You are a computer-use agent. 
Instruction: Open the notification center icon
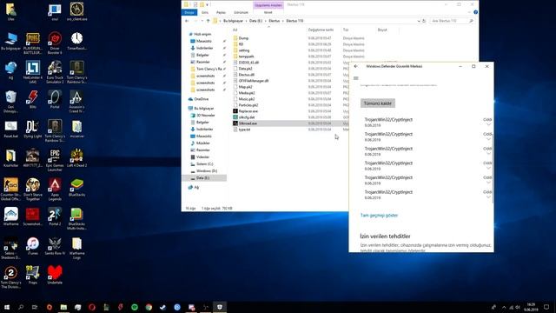pos(546,307)
